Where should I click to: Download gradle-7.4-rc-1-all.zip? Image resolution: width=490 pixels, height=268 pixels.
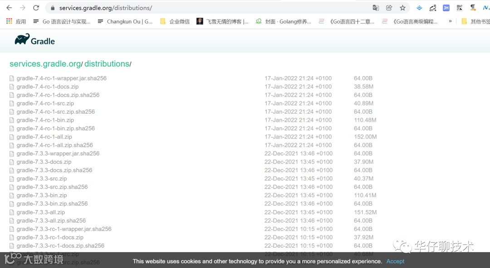pyautogui.click(x=44, y=137)
